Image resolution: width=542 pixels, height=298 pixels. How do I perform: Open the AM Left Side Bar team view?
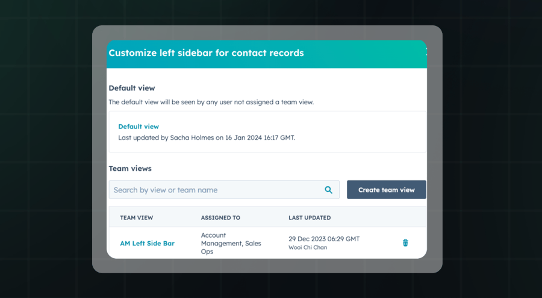(148, 244)
